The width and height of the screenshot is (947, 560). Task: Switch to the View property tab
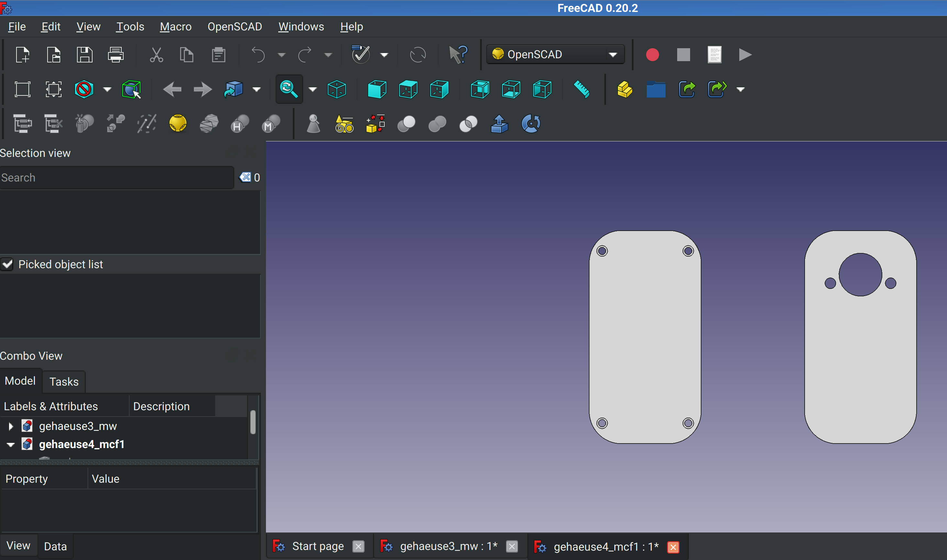[x=18, y=546]
